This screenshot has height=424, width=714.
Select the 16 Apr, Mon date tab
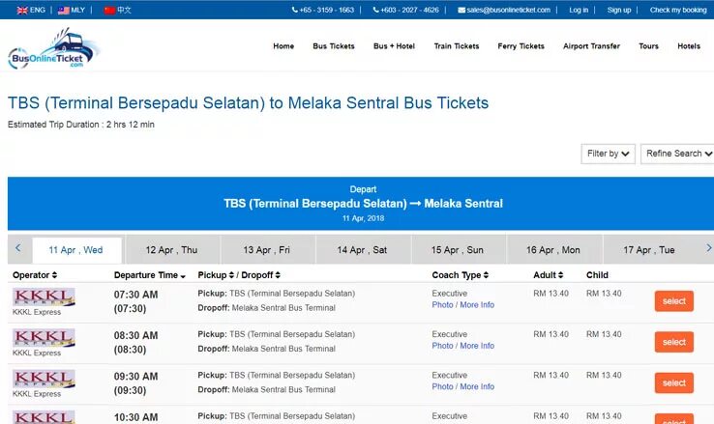tap(553, 249)
